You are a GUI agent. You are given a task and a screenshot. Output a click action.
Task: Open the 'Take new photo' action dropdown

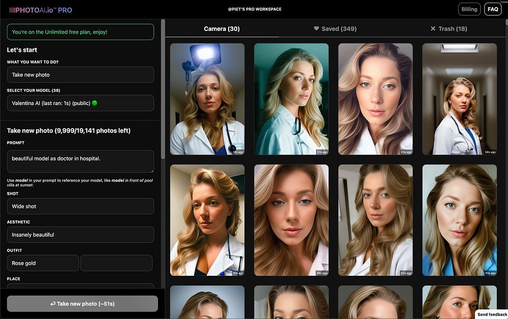click(80, 75)
